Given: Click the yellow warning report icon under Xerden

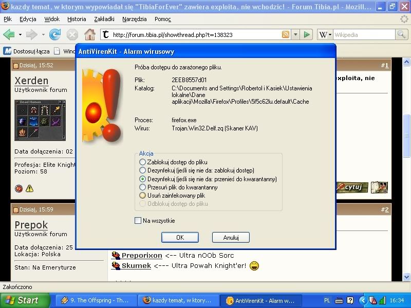Looking at the screenshot, I should tap(30, 188).
